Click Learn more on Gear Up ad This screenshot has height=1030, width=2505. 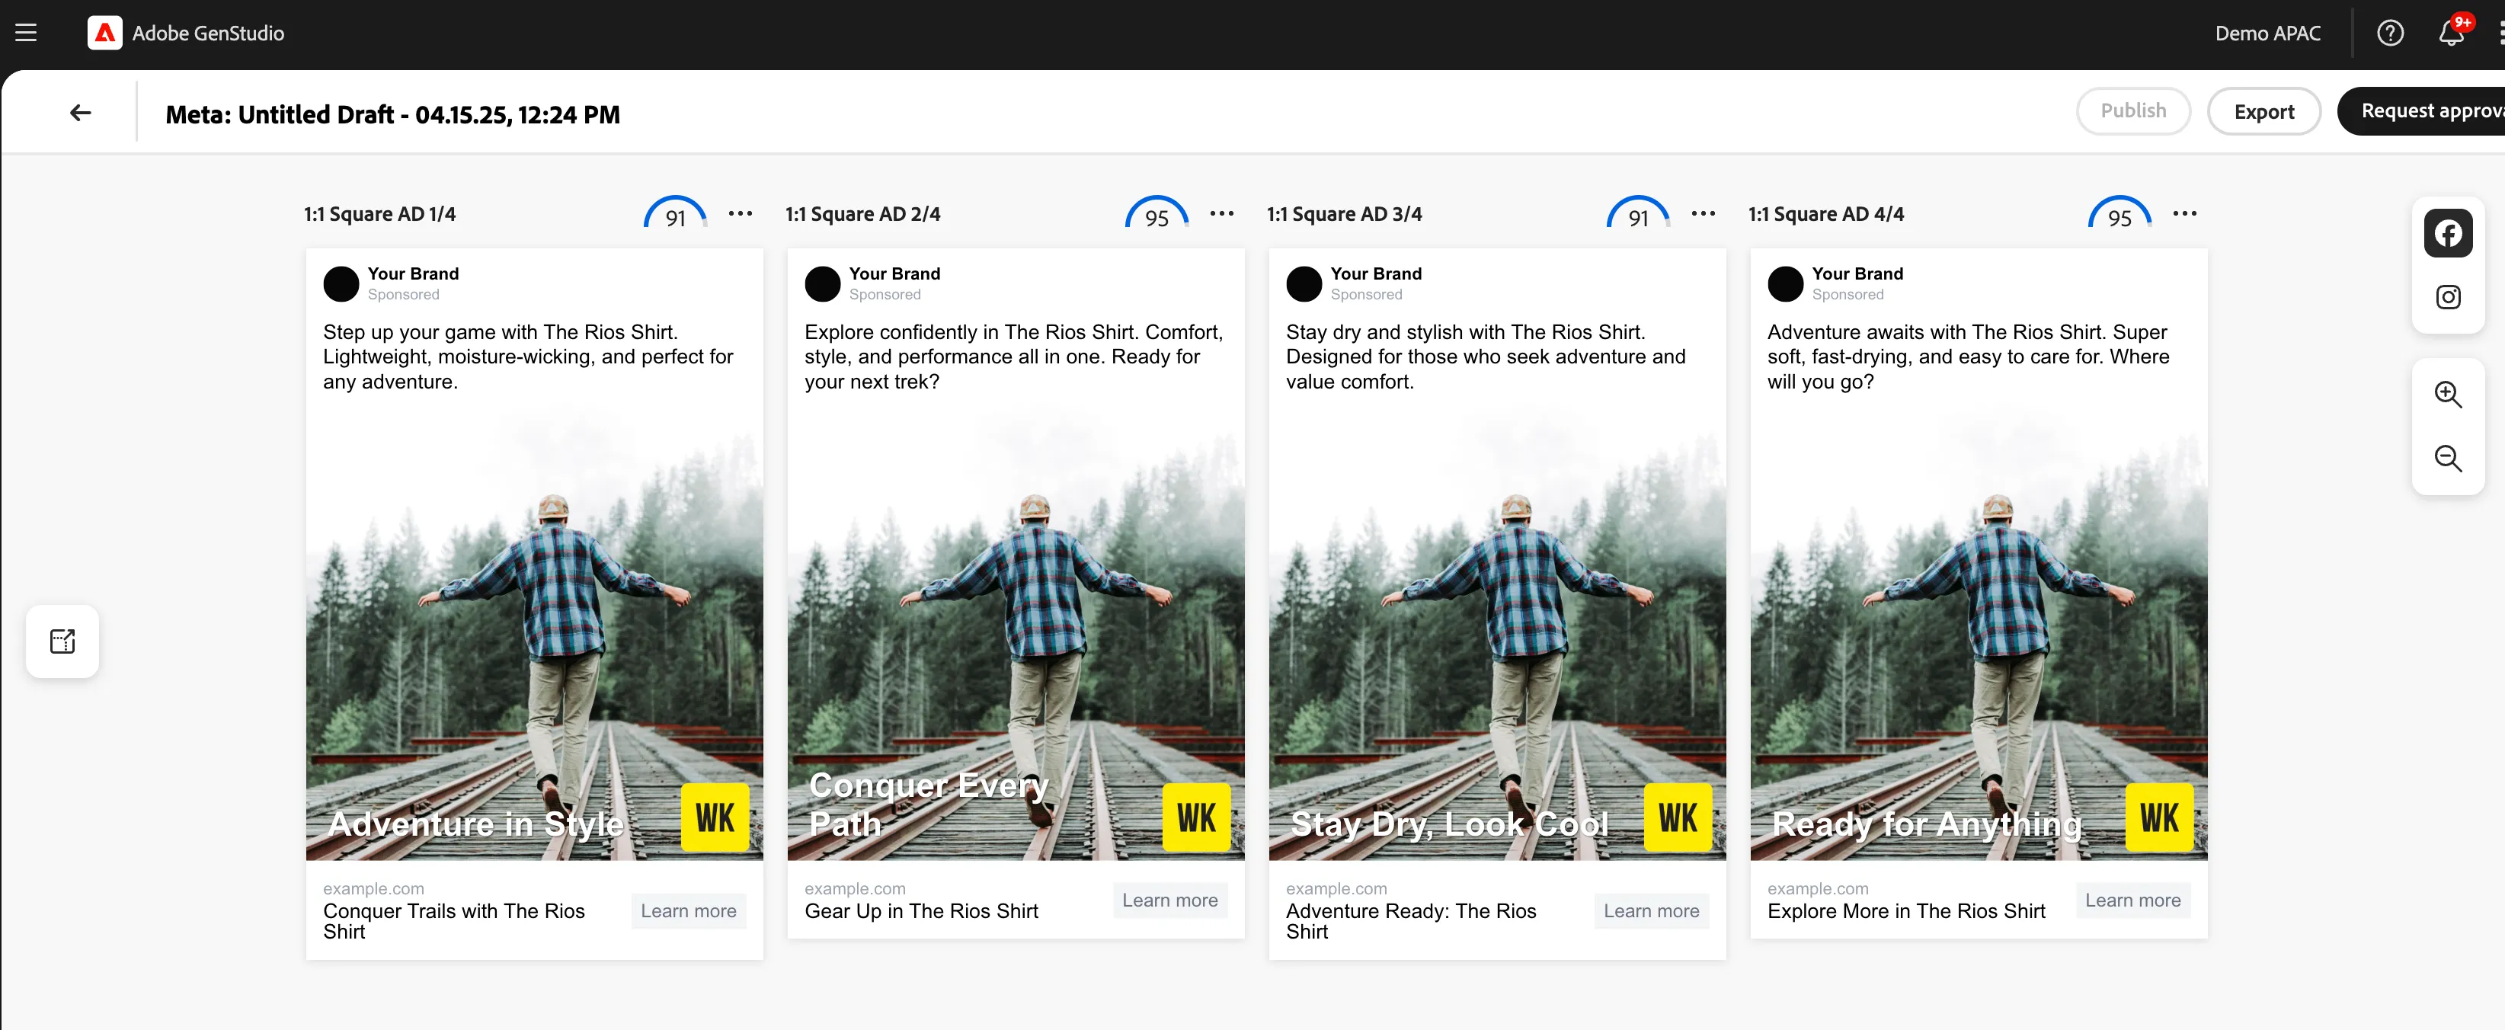pyautogui.click(x=1170, y=900)
